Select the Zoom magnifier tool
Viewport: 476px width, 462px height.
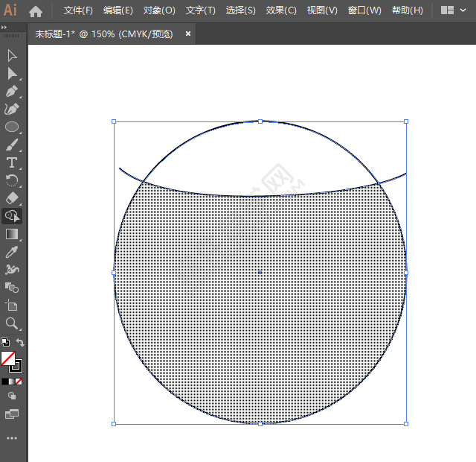click(12, 323)
